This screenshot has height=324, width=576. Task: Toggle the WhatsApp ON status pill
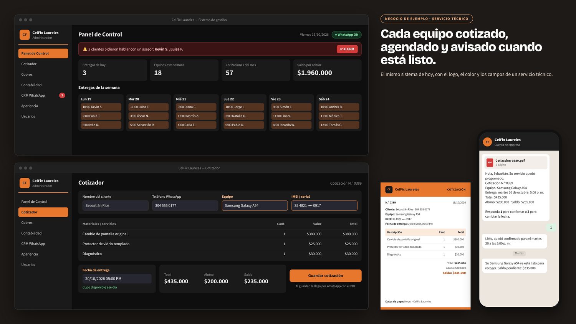(x=347, y=35)
